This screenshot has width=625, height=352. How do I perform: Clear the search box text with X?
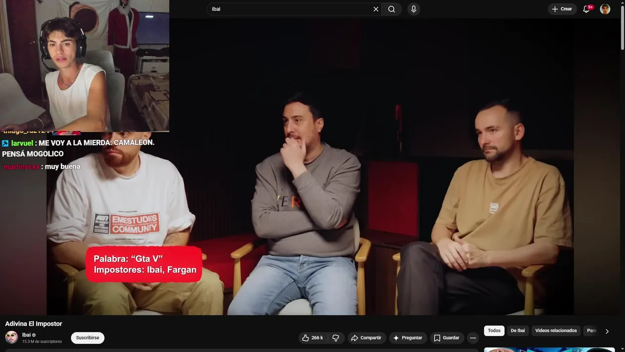pos(376,9)
